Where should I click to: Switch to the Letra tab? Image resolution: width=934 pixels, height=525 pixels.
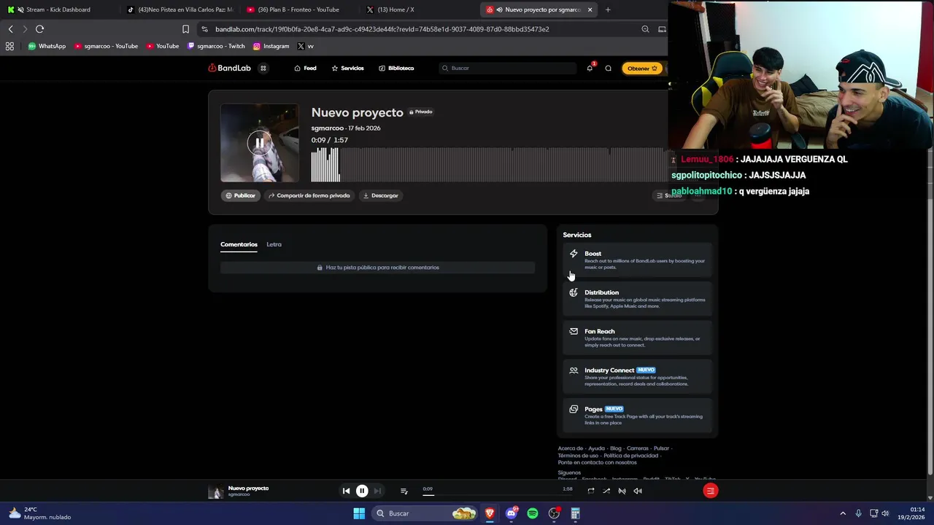pos(274,244)
